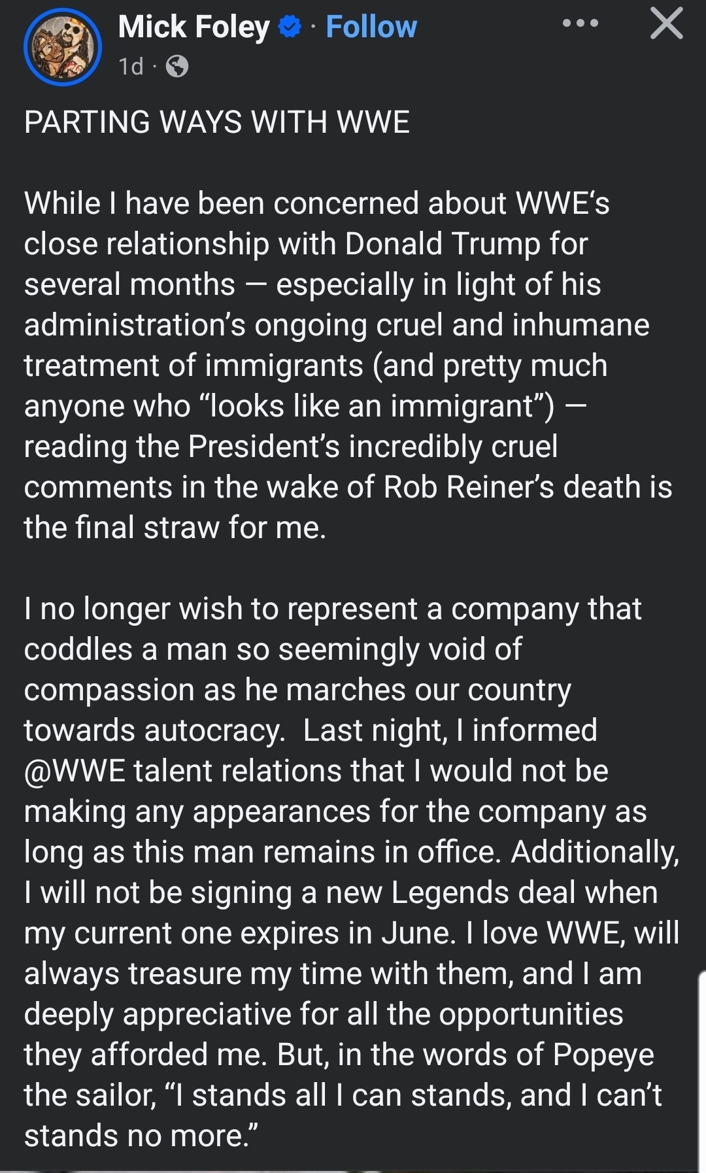Click the PARTING WAYS WITH WWE headline
The width and height of the screenshot is (706, 1173).
tap(217, 122)
